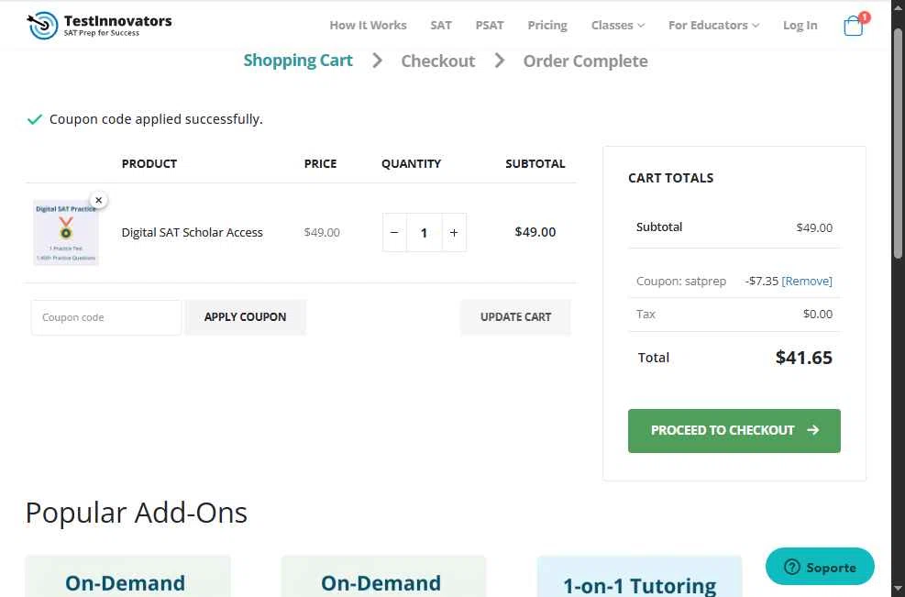Screen dimensions: 905x597
Task: Click the Coupon code input field
Action: [x=106, y=317]
